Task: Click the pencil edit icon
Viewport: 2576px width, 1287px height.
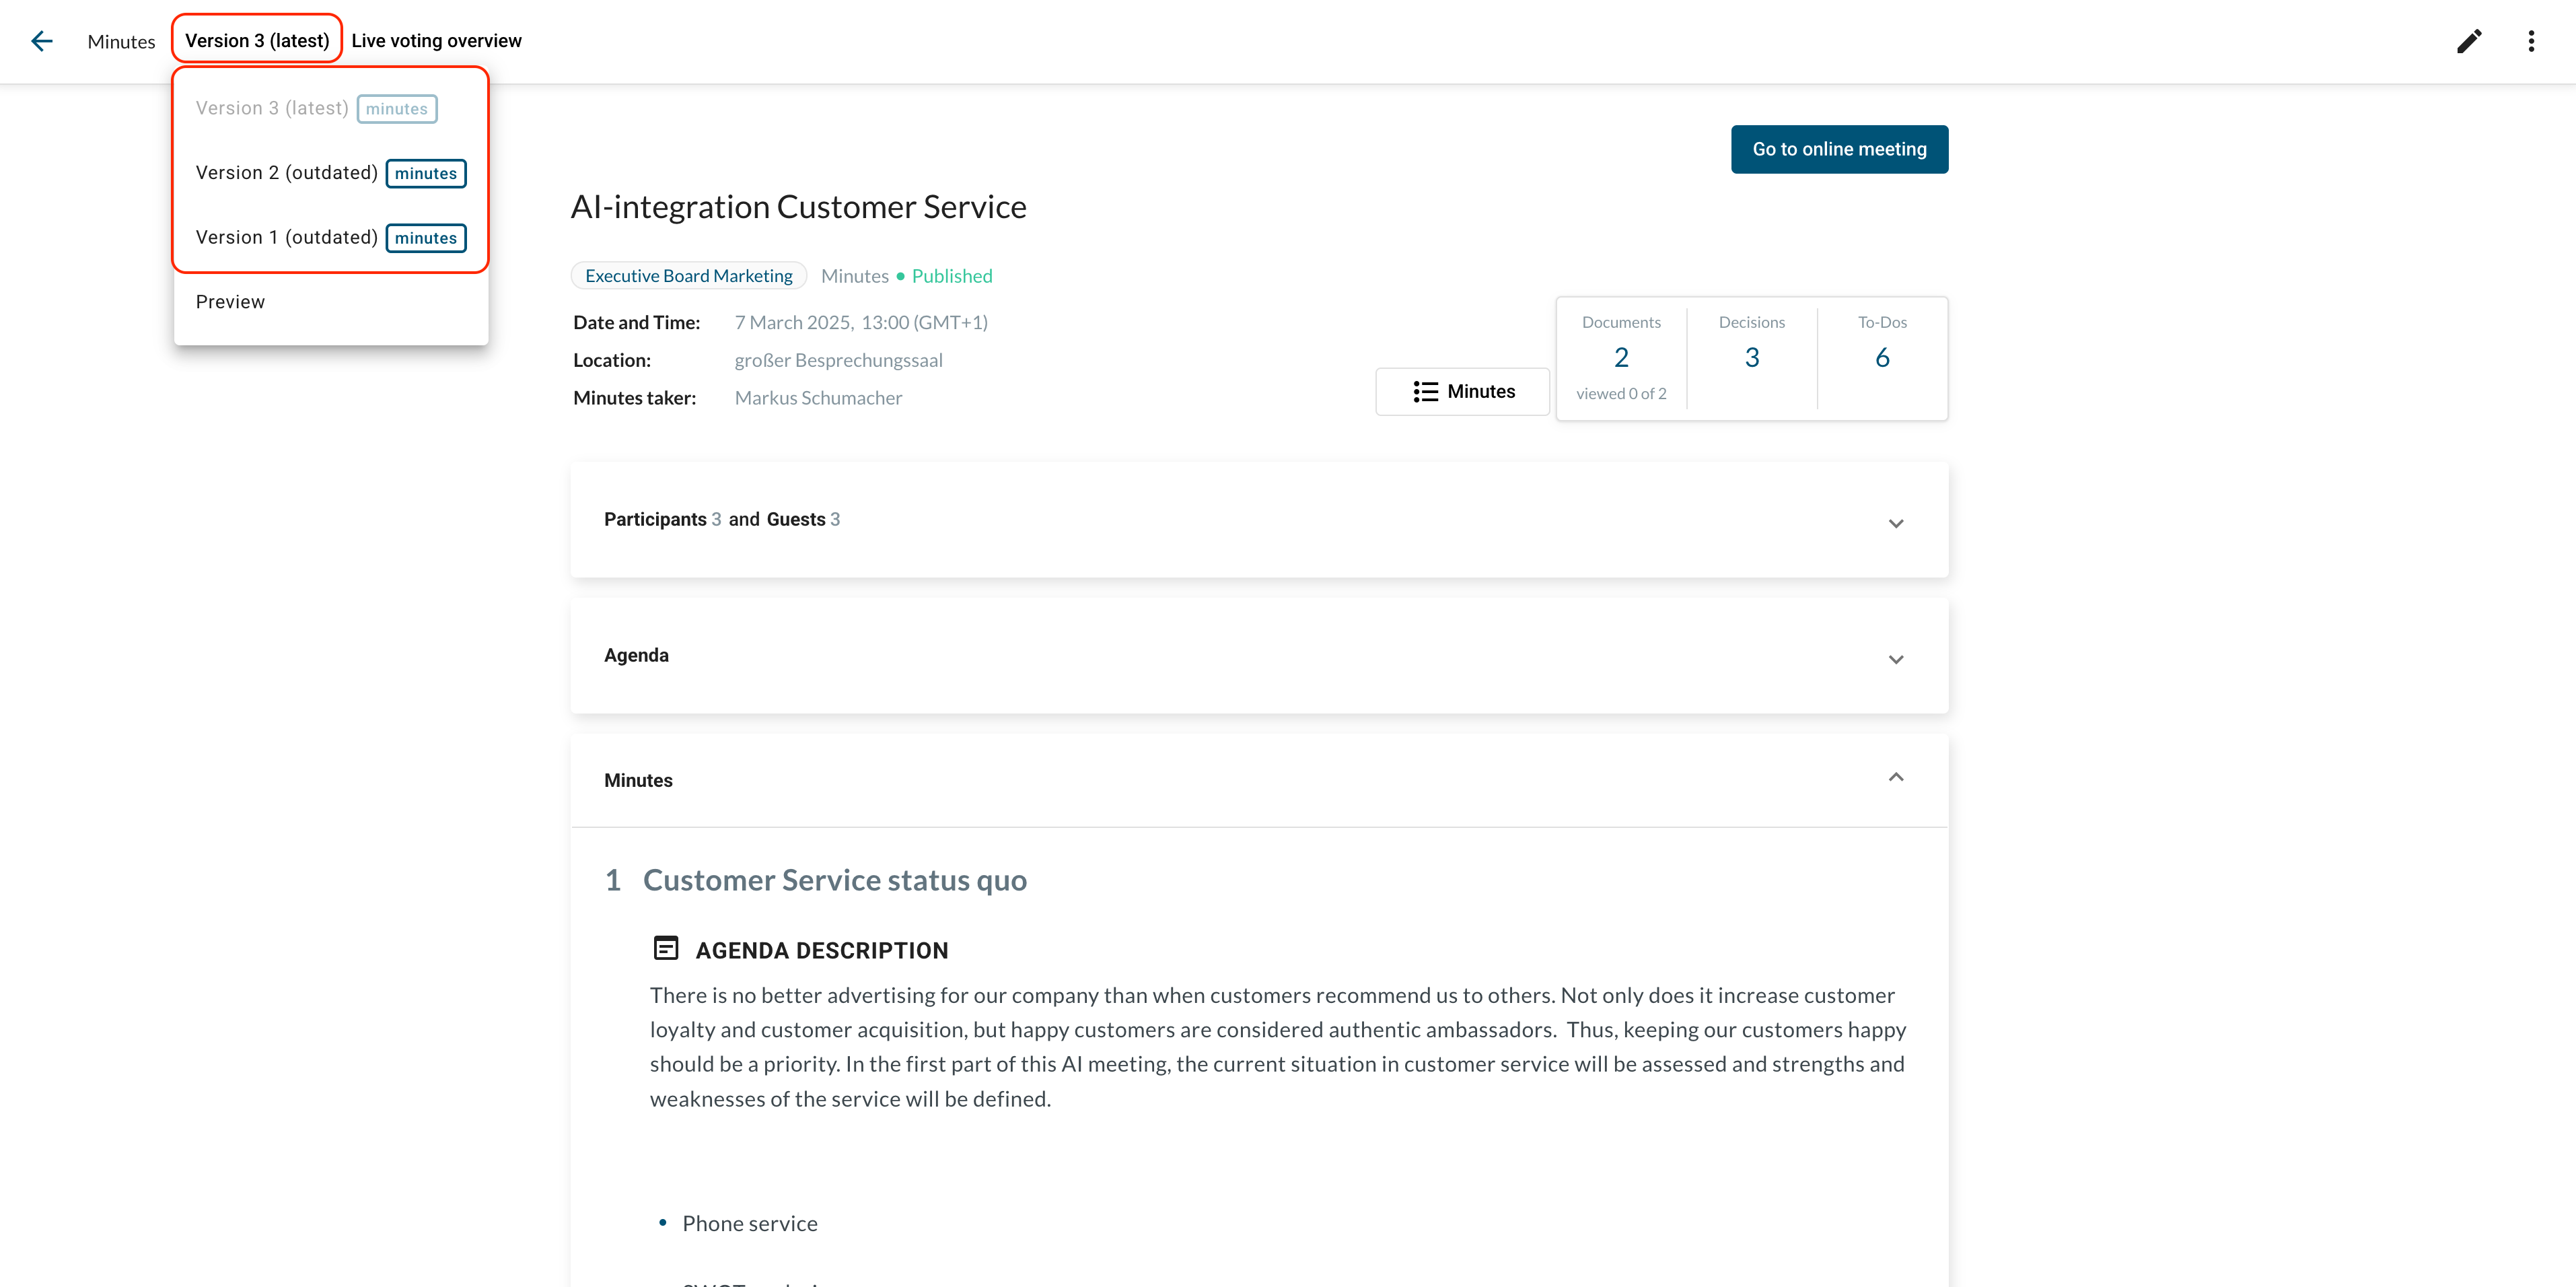Action: tap(2468, 41)
